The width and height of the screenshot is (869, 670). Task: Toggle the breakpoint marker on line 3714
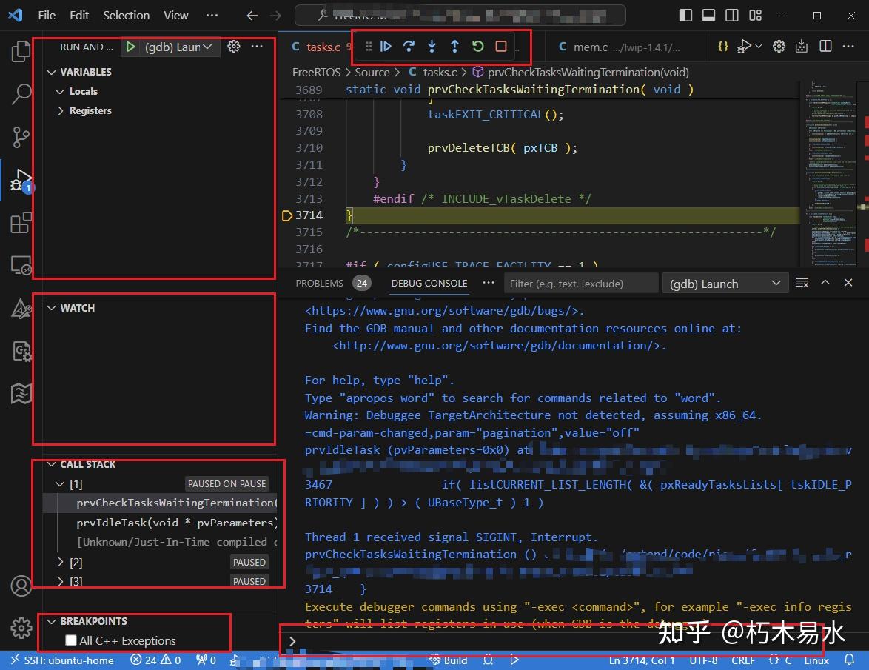pos(287,215)
